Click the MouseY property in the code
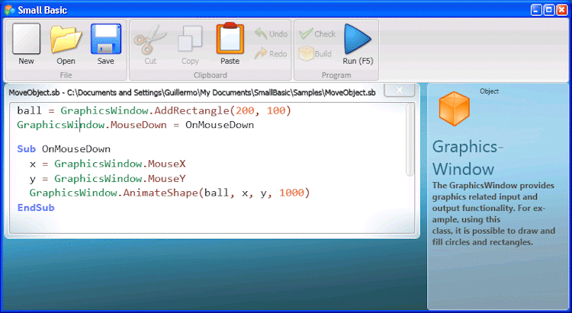Screen dimensions: 572x313 point(167,178)
